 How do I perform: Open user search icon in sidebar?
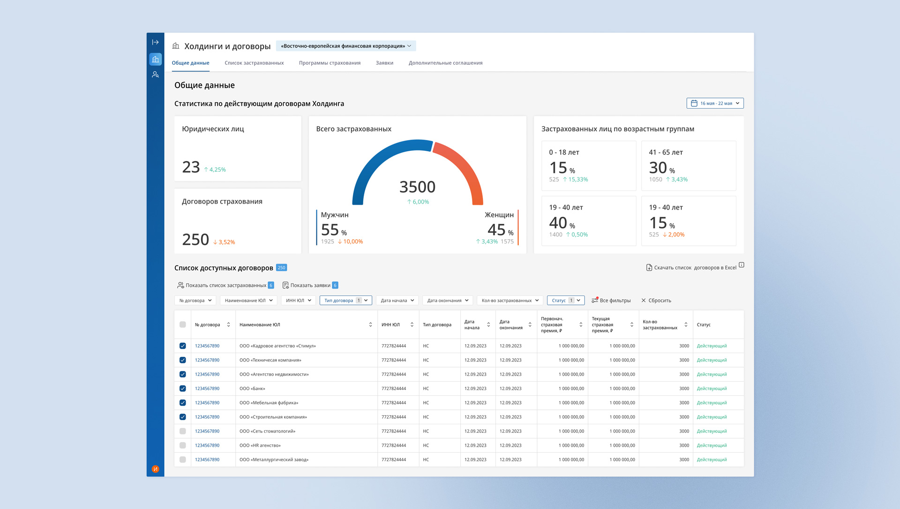pyautogui.click(x=155, y=74)
